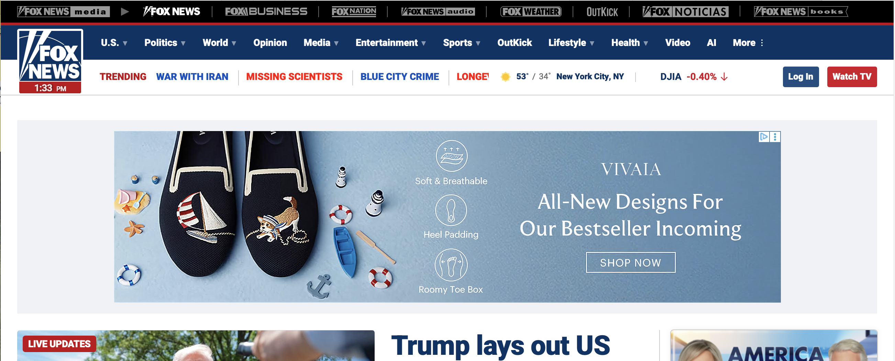Viewport: 895px width, 361px height.
Task: Open the Fox Nation logo link
Action: pos(354,12)
